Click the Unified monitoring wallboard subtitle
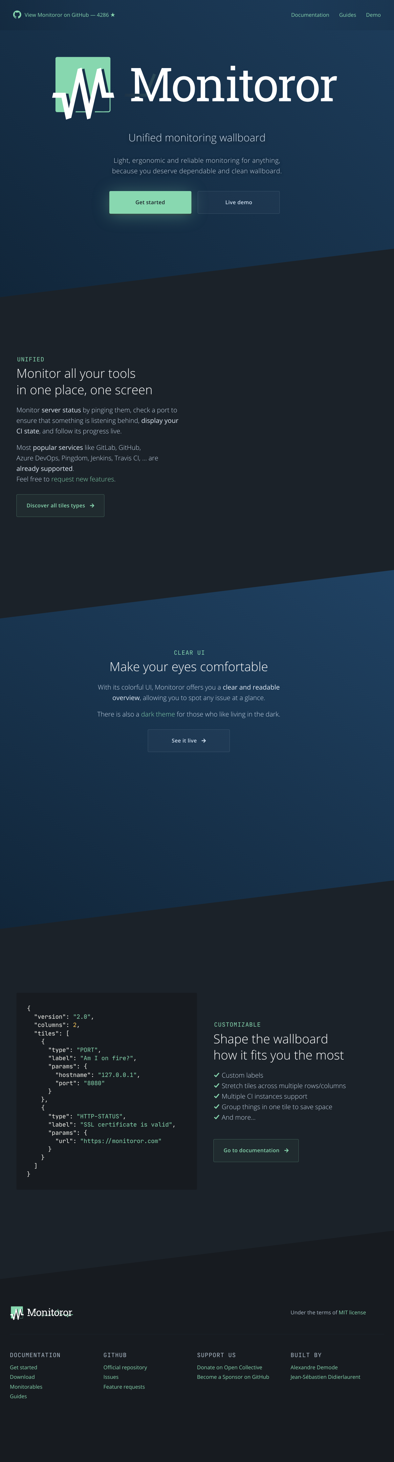This screenshot has width=394, height=1462. tap(197, 138)
